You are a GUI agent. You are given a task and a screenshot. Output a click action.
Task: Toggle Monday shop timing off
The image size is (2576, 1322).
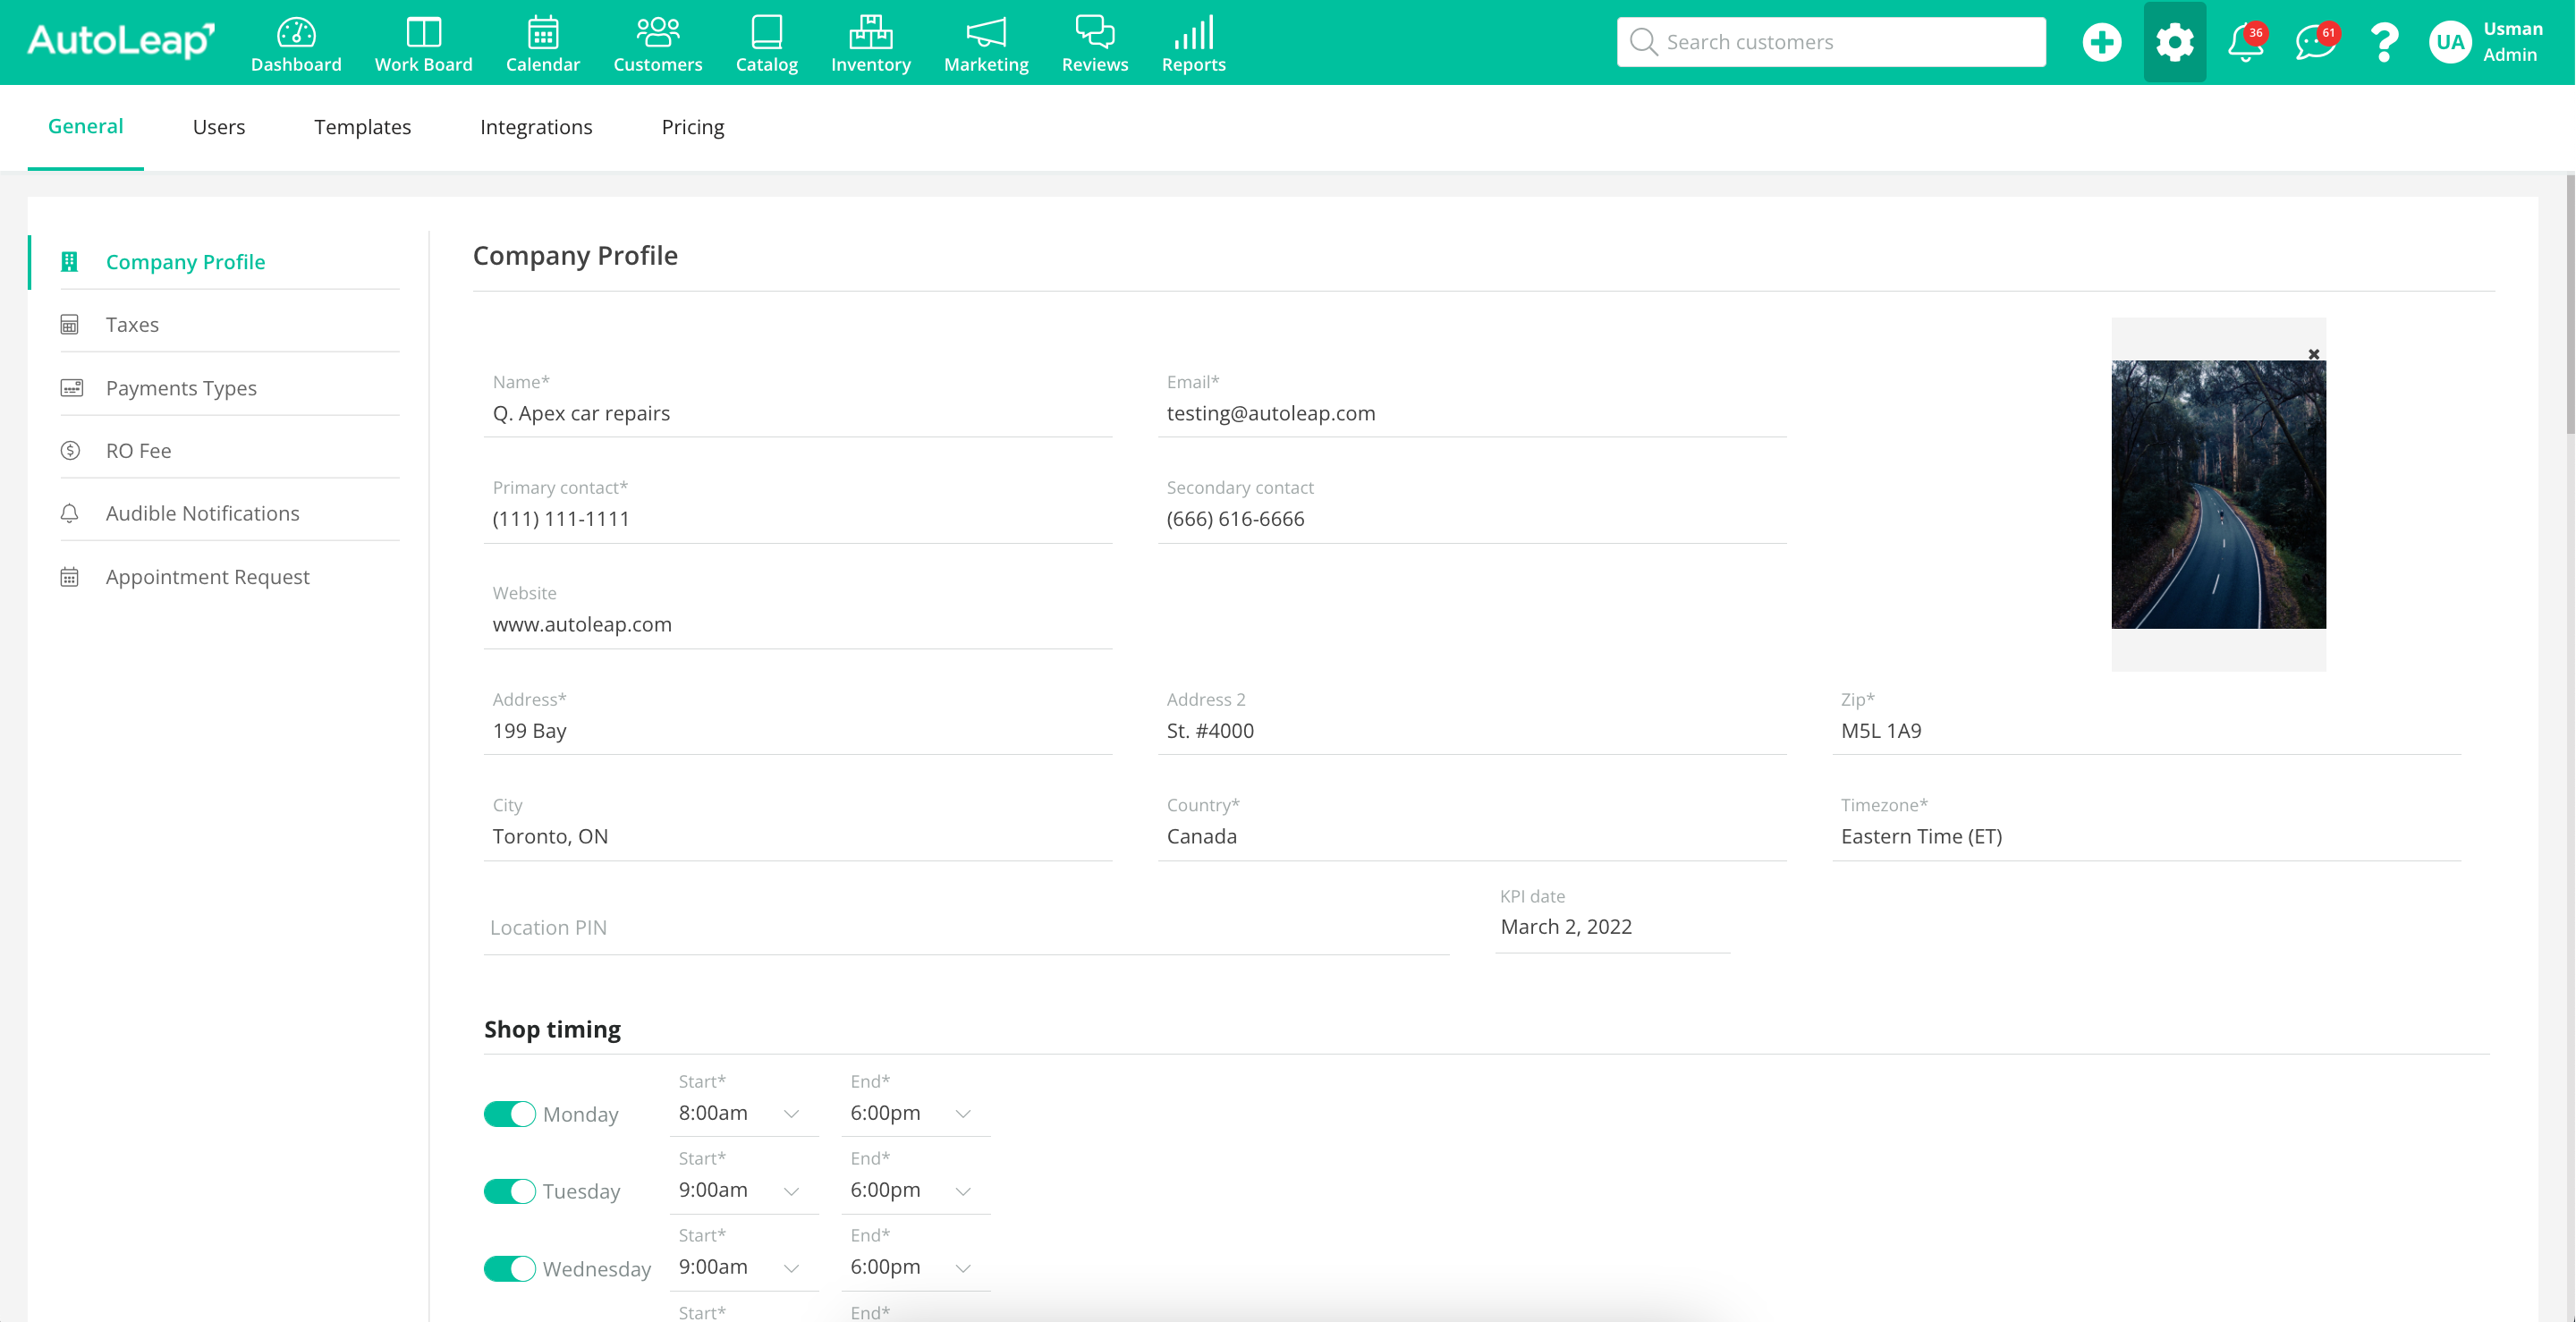[510, 1114]
